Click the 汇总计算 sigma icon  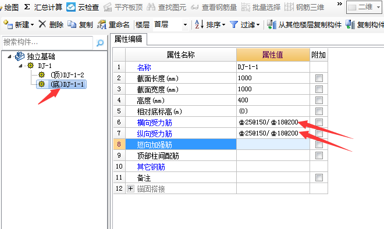(27, 7)
